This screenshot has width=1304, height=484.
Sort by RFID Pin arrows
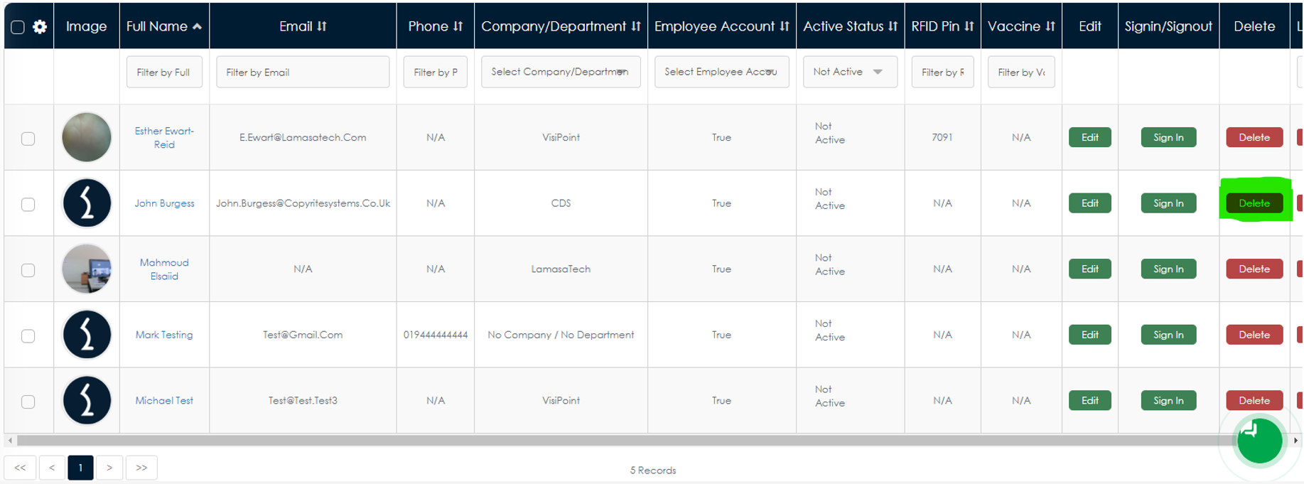click(969, 26)
